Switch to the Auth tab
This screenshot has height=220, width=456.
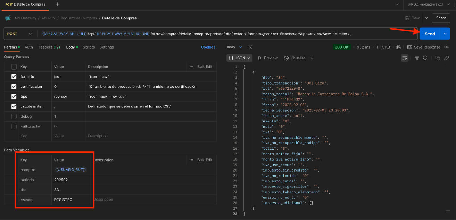(x=29, y=47)
